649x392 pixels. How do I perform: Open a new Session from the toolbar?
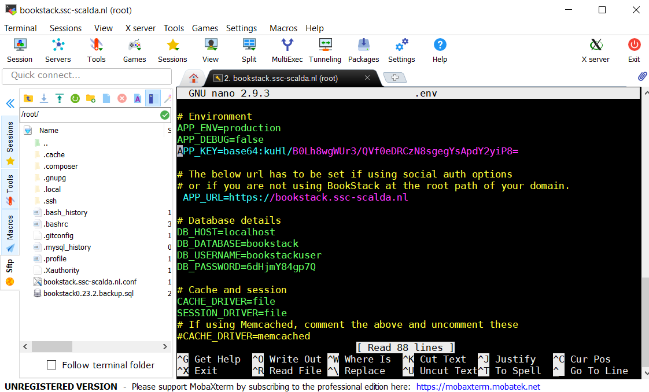[x=19, y=49]
